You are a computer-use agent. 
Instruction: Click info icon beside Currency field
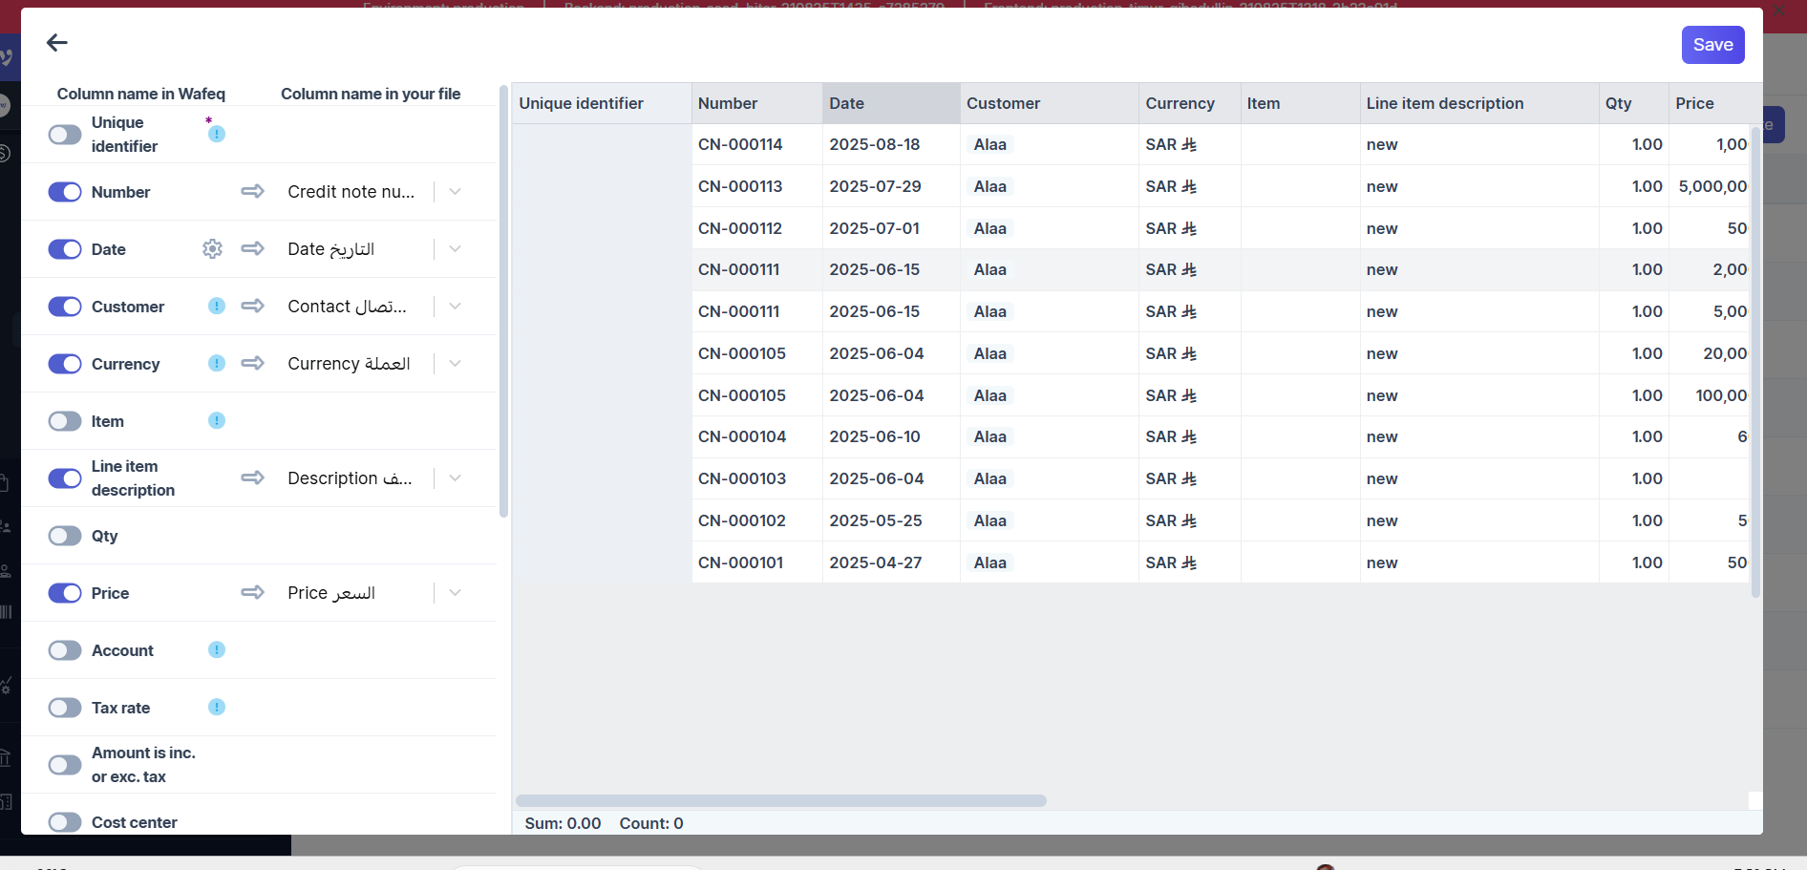pyautogui.click(x=217, y=364)
